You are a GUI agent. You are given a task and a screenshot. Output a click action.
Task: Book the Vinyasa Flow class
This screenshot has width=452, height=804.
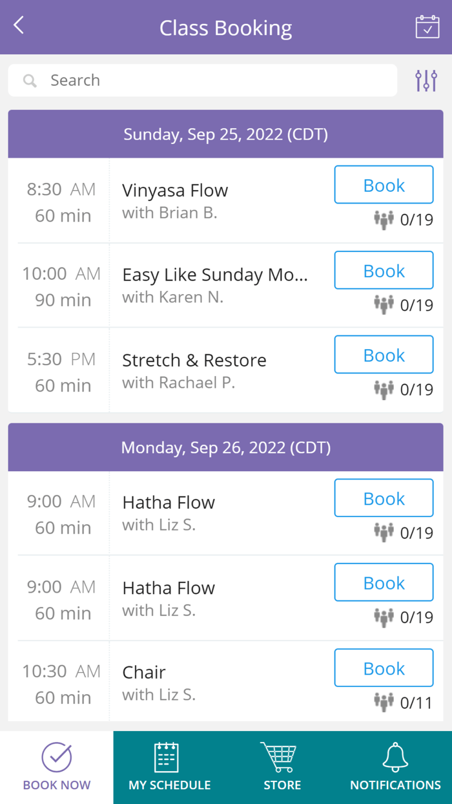pos(384,184)
